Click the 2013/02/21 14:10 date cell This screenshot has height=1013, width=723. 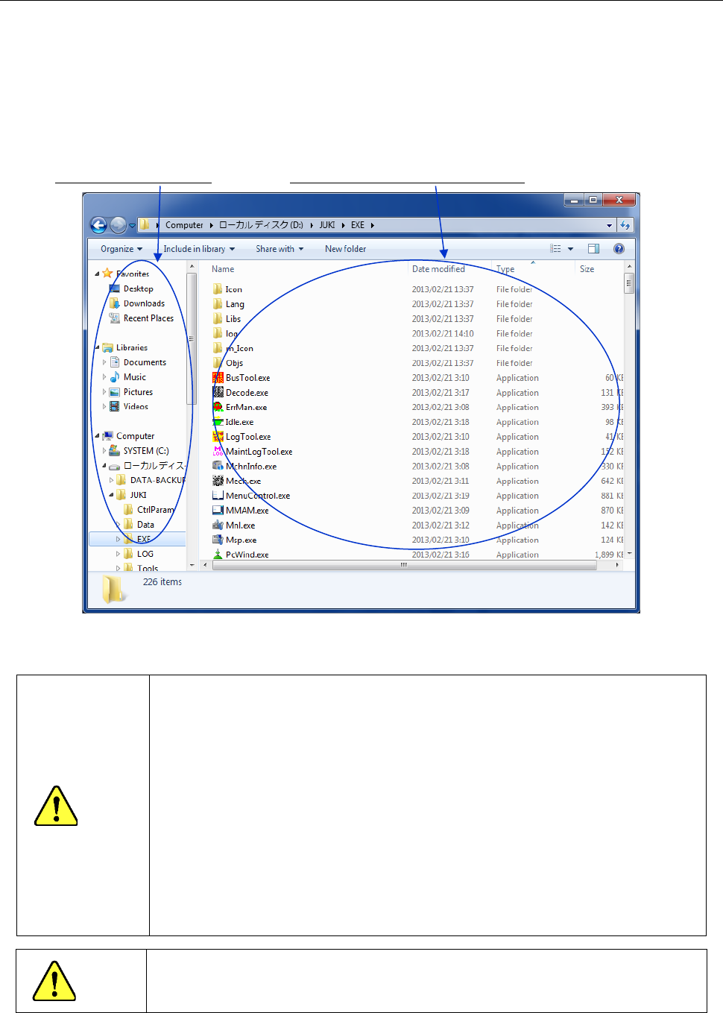(x=443, y=334)
